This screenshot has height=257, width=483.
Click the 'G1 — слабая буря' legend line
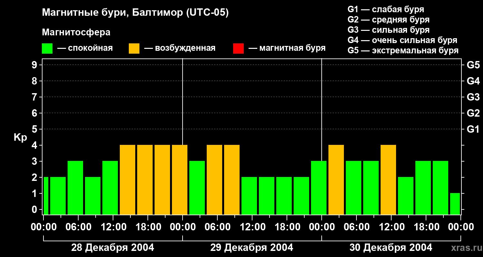(386, 9)
